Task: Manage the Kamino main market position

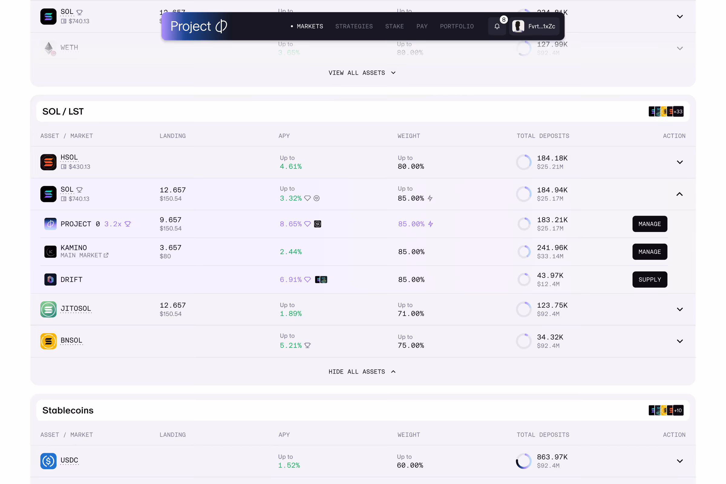Action: (650, 252)
